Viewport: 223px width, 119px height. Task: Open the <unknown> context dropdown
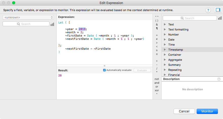28,17
